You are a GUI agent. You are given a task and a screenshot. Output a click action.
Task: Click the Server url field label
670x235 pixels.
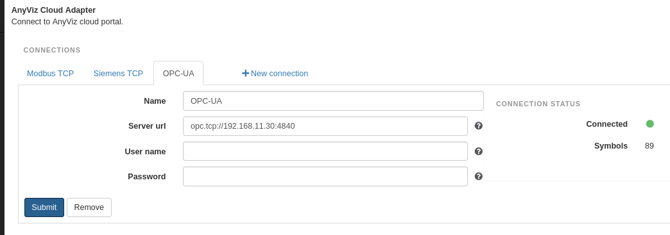tap(147, 126)
